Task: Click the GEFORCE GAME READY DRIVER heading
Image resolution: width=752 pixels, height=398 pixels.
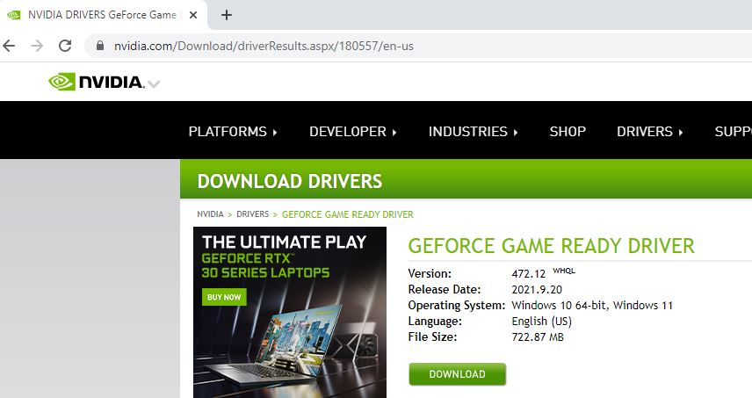Action: [x=551, y=246]
